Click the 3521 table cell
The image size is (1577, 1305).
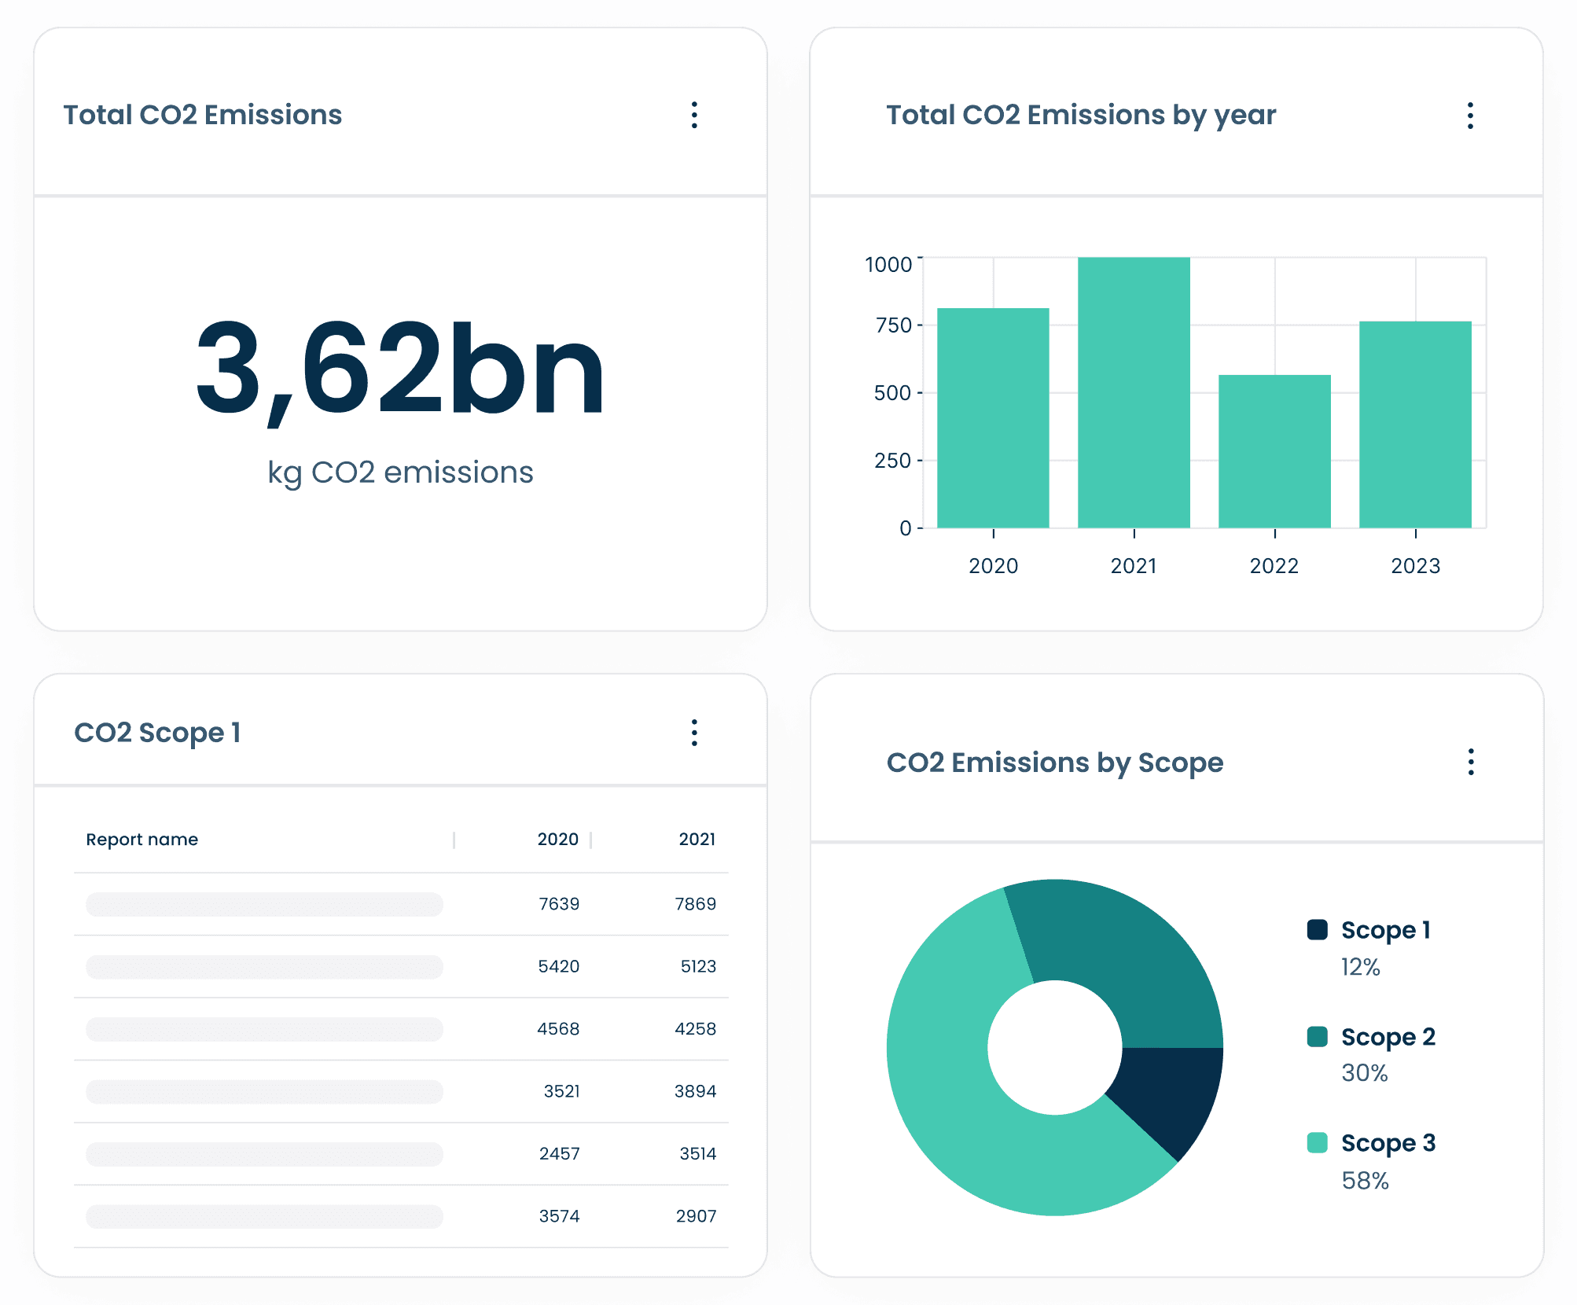pyautogui.click(x=561, y=1091)
